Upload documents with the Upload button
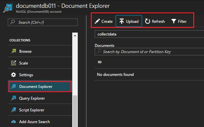 pyautogui.click(x=129, y=21)
